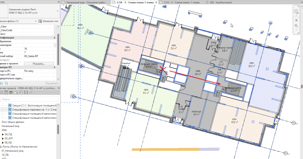Image resolution: width=303 pixels, height=159 pixels.
Task: Select Zoom Region tool in navigation bar
Action: pyautogui.click(x=296, y=26)
